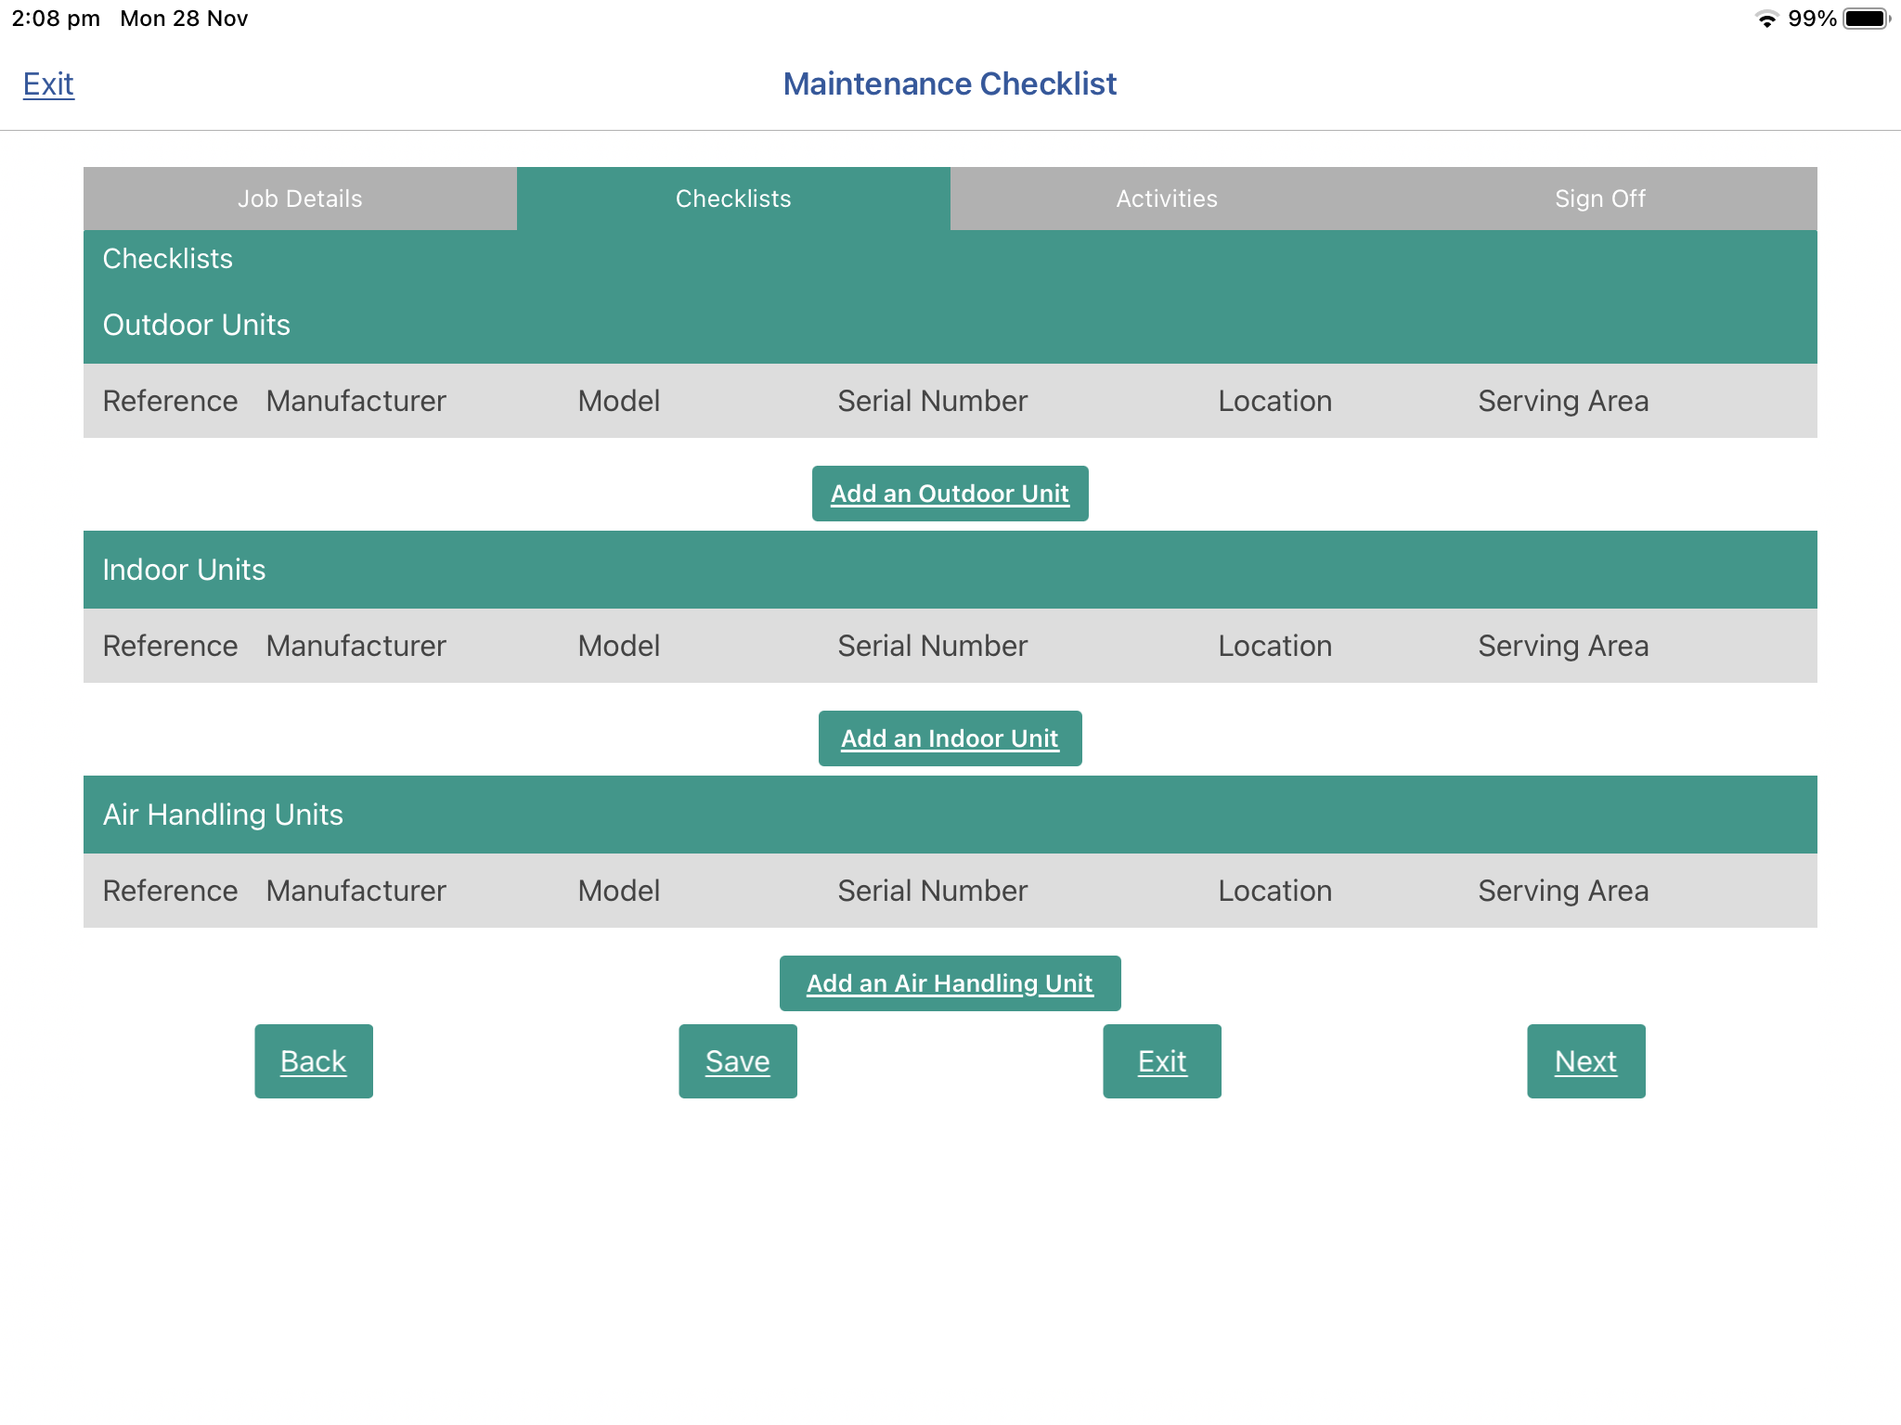The height and width of the screenshot is (1425, 1901).
Task: Tap Reference column in Air Handling Units table
Action: pyautogui.click(x=170, y=891)
